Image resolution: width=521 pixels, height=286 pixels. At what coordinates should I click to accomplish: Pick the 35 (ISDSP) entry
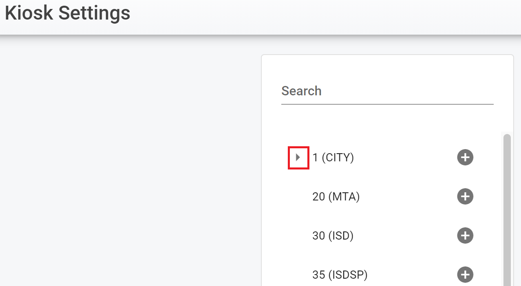(340, 275)
